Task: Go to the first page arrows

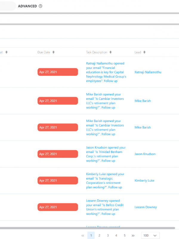Action: 83,235
